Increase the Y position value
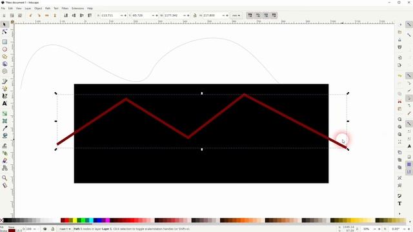Image resolution: width=413 pixels, height=232 pixels. point(157,15)
